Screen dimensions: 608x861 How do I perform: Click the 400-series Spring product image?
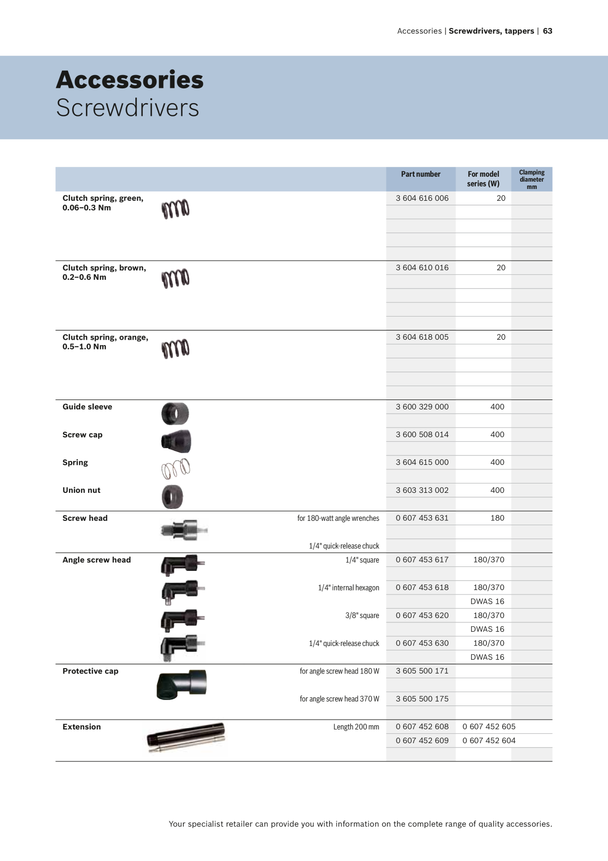[x=176, y=469]
